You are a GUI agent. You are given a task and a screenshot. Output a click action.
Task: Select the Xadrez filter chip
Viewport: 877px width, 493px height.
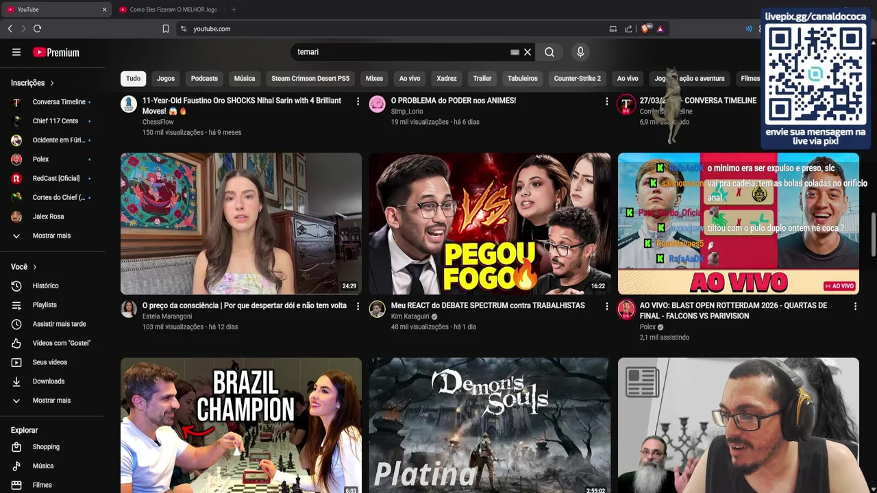point(447,78)
